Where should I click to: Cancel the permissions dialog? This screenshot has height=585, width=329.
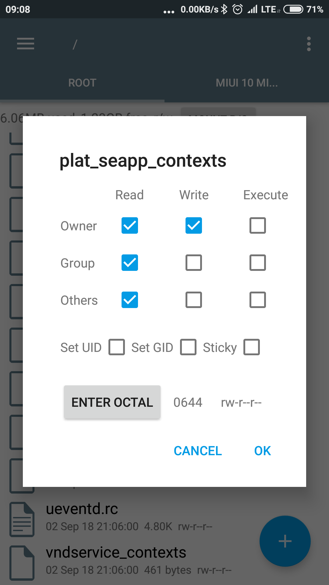pos(198,451)
